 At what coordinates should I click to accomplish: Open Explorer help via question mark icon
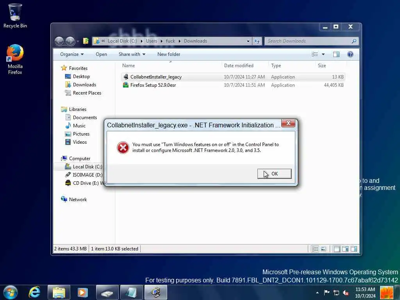[x=350, y=54]
